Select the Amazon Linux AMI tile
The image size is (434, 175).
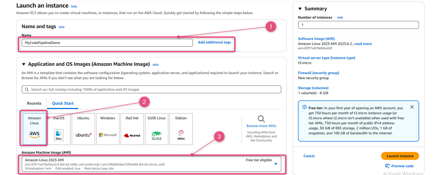(35, 129)
